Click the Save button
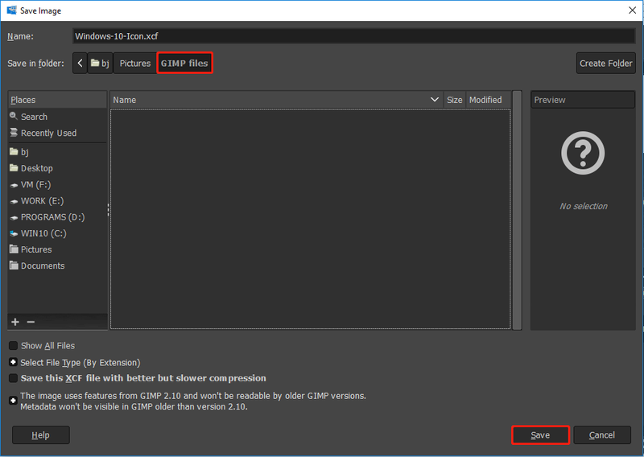 pyautogui.click(x=540, y=435)
